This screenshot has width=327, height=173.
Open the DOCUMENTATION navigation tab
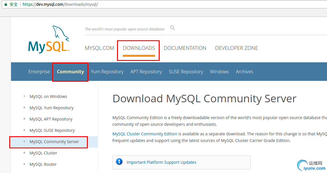tap(185, 48)
